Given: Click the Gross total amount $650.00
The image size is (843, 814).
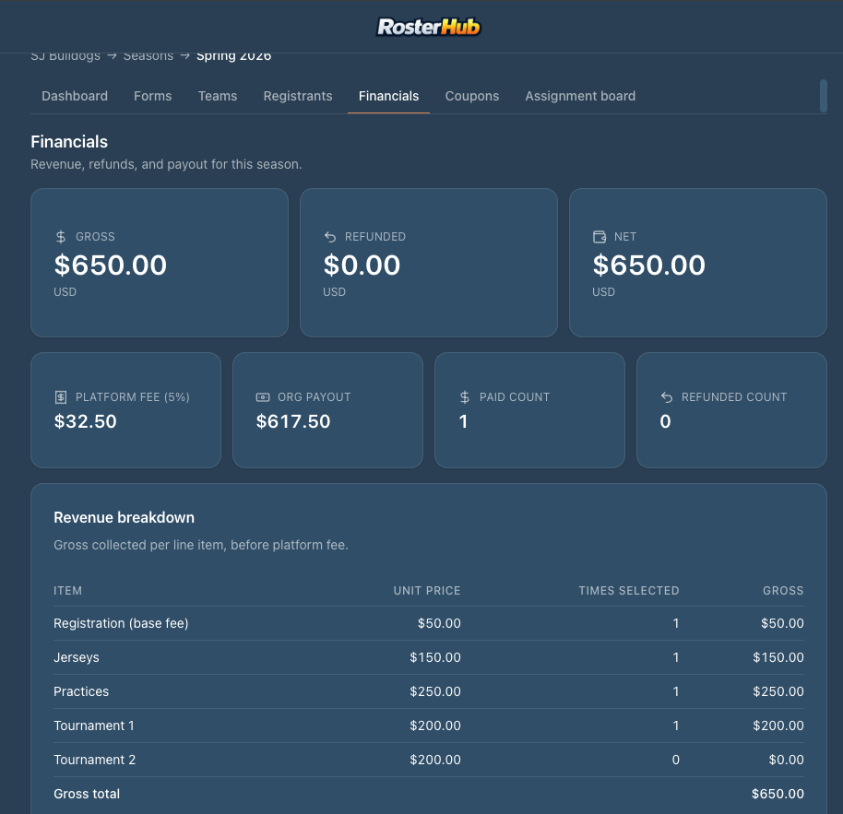Looking at the screenshot, I should pyautogui.click(x=778, y=794).
